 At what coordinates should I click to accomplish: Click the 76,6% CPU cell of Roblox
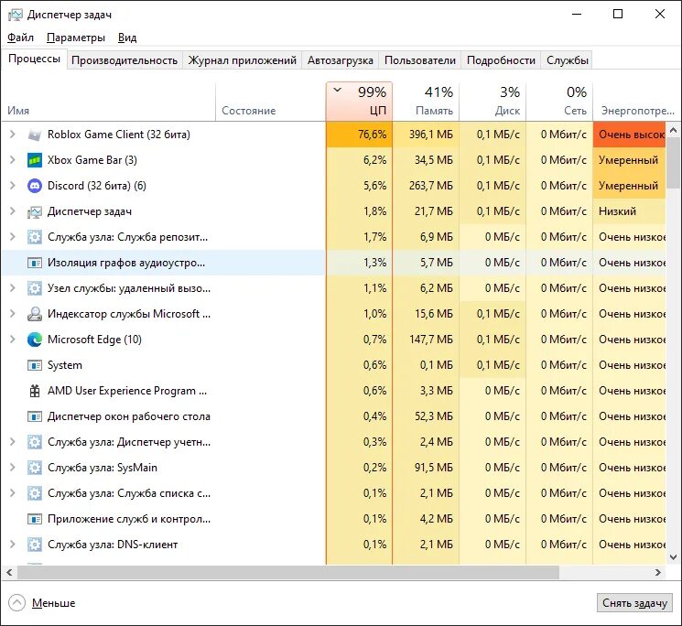point(359,135)
